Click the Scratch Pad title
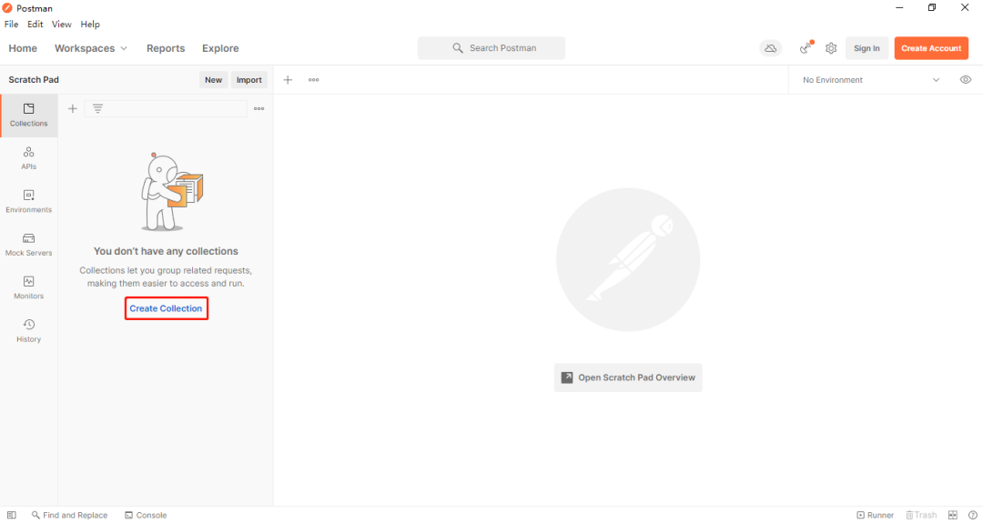The width and height of the screenshot is (983, 523). (34, 79)
